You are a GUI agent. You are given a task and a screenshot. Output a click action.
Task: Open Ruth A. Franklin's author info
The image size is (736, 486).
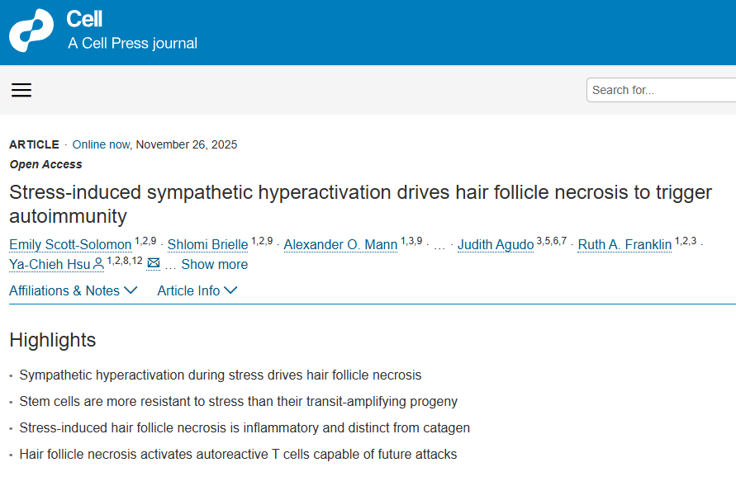624,244
